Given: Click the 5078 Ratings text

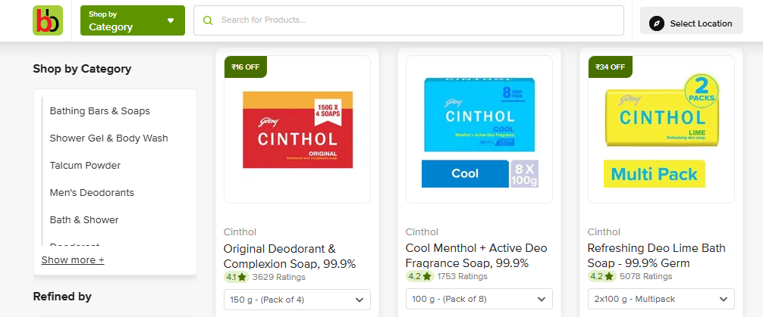Looking at the screenshot, I should coord(645,276).
